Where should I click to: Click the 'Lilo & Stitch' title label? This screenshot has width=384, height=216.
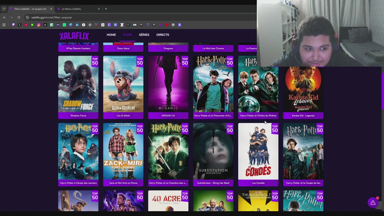[x=123, y=115]
